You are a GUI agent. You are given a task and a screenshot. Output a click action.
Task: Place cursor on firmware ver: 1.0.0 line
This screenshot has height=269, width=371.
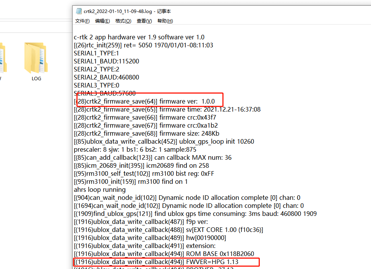pos(145,101)
